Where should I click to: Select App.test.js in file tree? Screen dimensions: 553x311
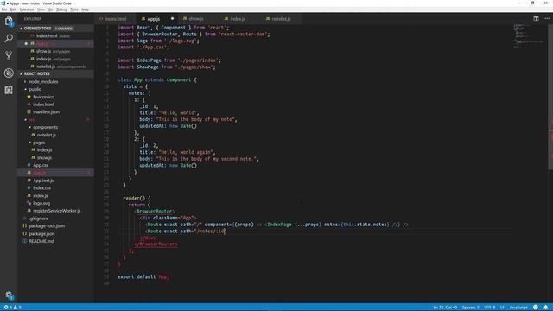[x=55, y=181]
